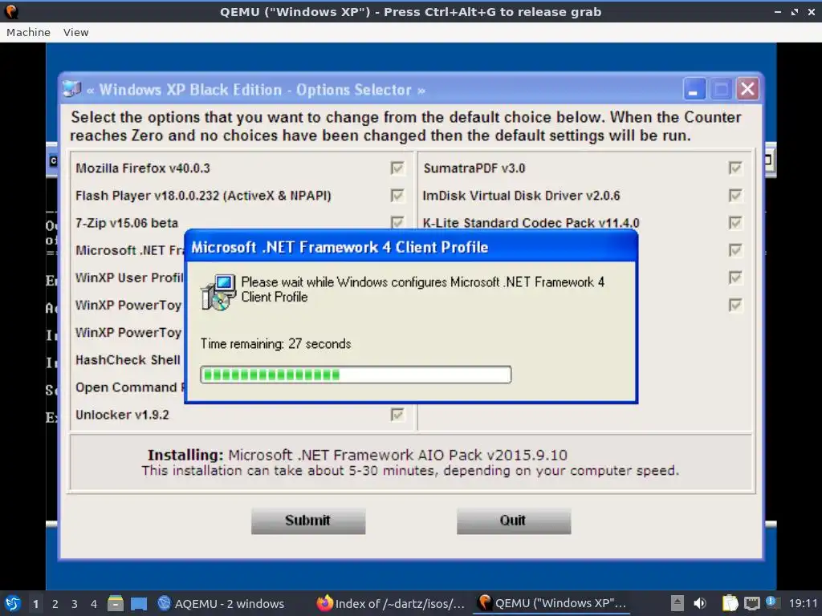Open the file manager taskbar launcher

pyautogui.click(x=116, y=603)
